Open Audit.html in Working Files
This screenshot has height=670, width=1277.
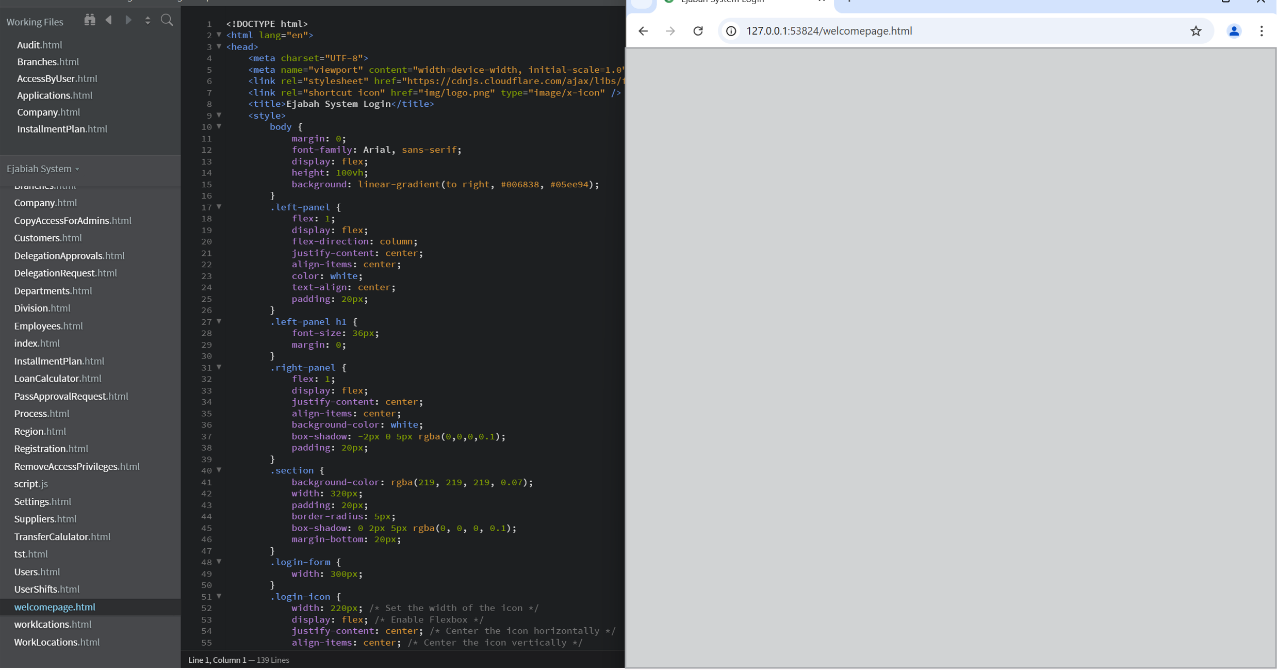(39, 45)
